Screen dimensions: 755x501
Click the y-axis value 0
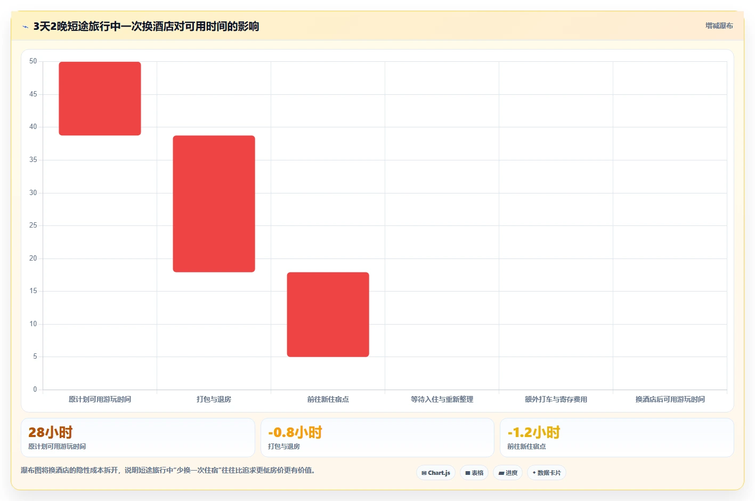point(35,390)
